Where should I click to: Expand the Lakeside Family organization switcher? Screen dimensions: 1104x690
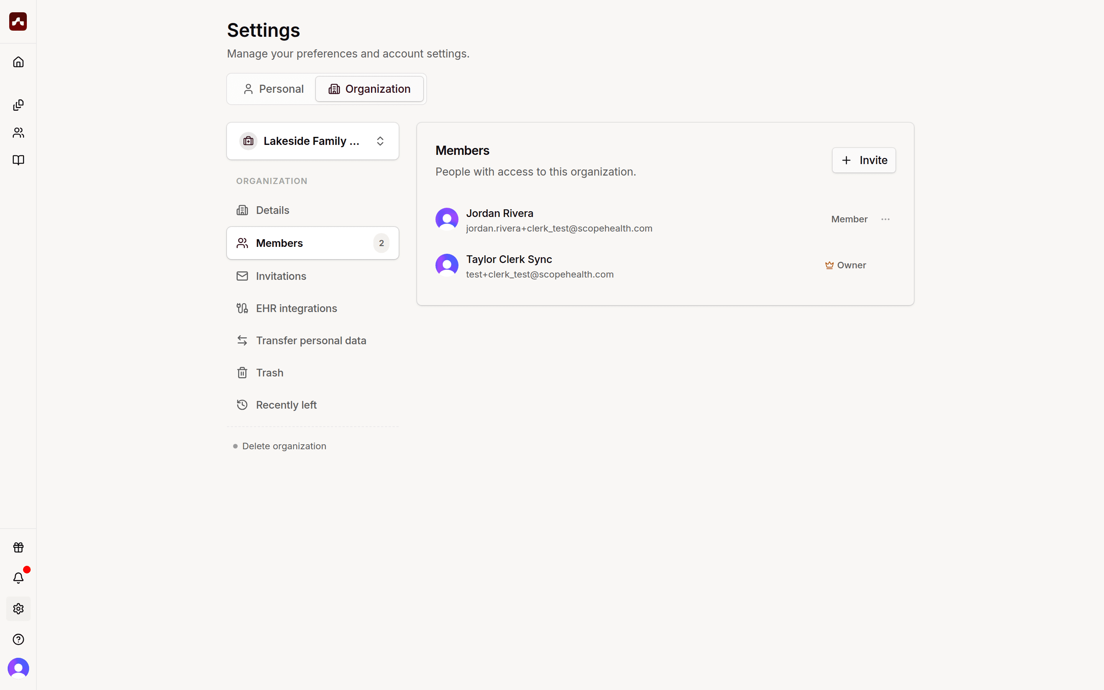click(x=313, y=141)
